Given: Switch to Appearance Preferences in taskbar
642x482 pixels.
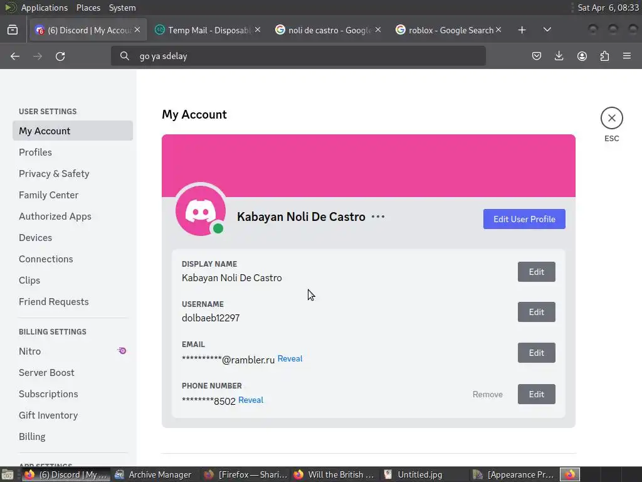Looking at the screenshot, I should [x=515, y=474].
